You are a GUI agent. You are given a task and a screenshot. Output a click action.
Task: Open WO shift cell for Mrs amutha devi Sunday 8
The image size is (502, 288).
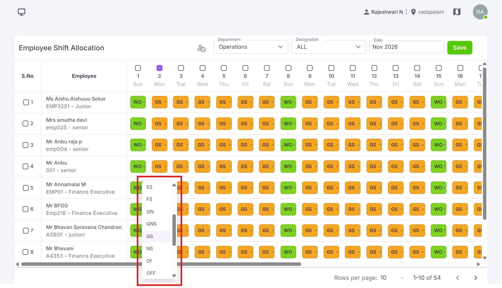click(288, 124)
